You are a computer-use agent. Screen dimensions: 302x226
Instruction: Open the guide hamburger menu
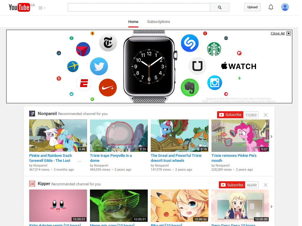click(x=42, y=8)
